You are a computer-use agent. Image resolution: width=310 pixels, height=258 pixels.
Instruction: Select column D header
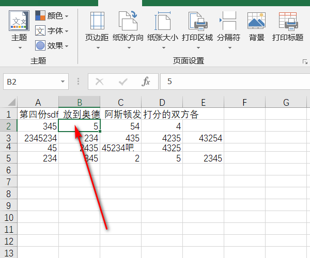point(162,102)
